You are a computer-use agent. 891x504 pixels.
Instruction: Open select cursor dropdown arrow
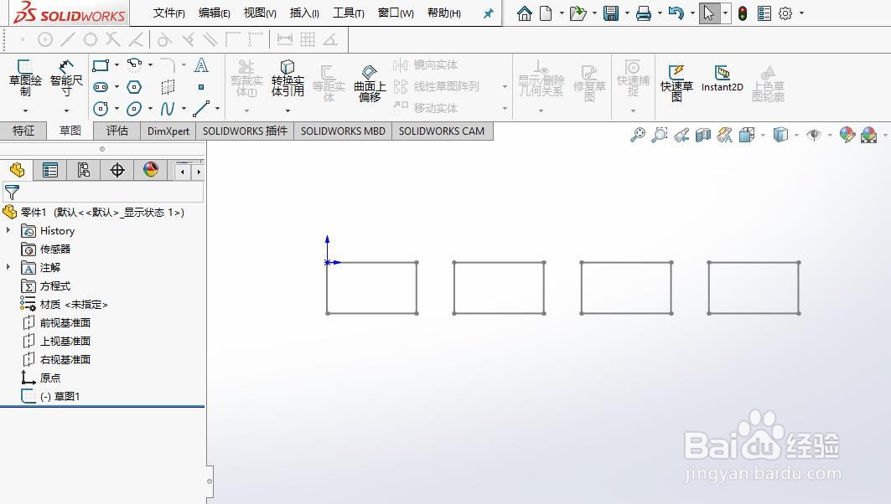coord(725,13)
